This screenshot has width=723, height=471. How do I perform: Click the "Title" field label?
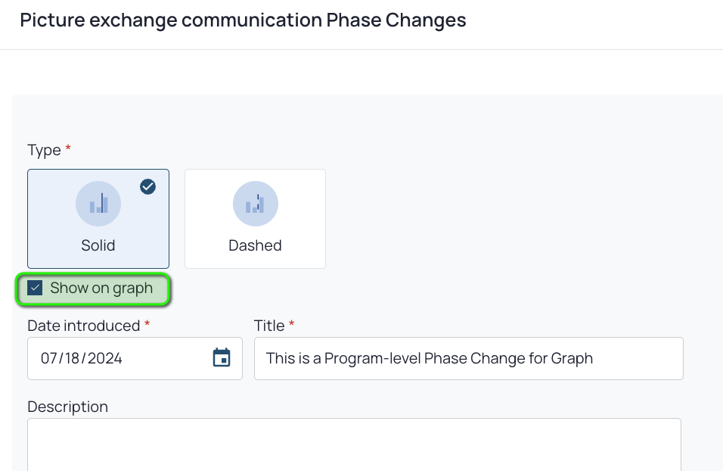[269, 326]
